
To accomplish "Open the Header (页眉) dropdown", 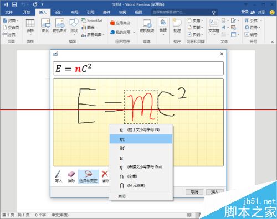I will (x=195, y=20).
